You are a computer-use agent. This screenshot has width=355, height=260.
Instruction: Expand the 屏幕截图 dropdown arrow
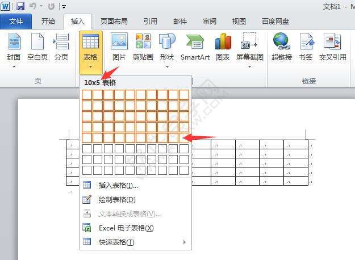(x=249, y=66)
